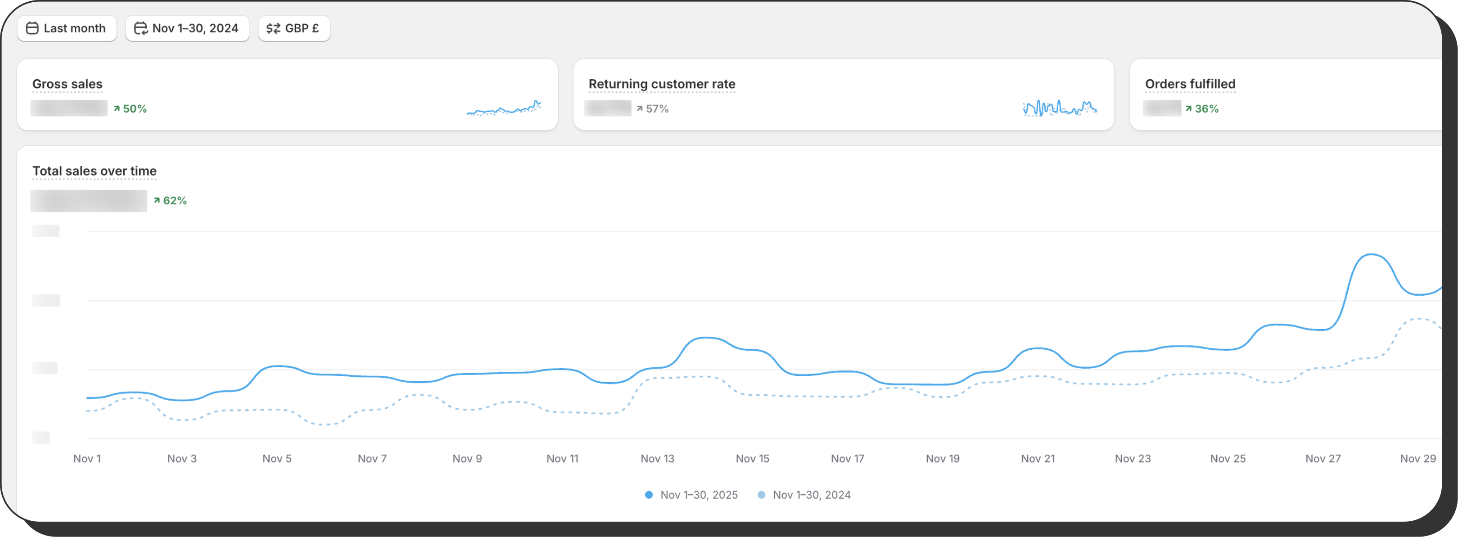Viewport: 1458px width, 537px height.
Task: Open the Gross sales report title
Action: [68, 84]
